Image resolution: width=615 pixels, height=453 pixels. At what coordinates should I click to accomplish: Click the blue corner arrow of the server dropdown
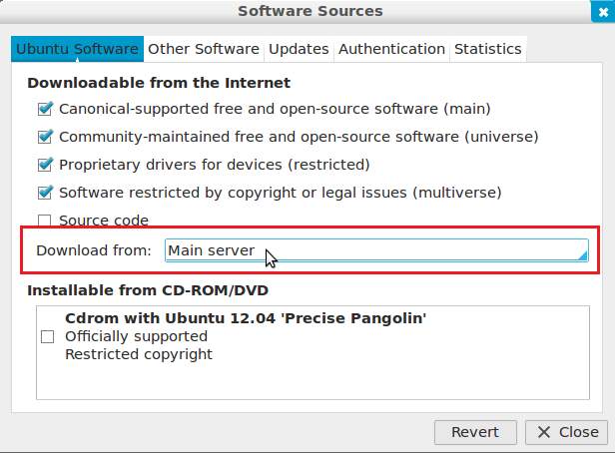coord(582,255)
